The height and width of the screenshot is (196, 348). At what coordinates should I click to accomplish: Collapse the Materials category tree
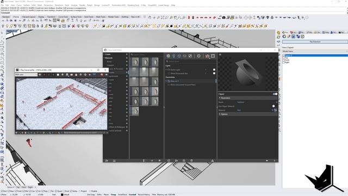point(104,58)
